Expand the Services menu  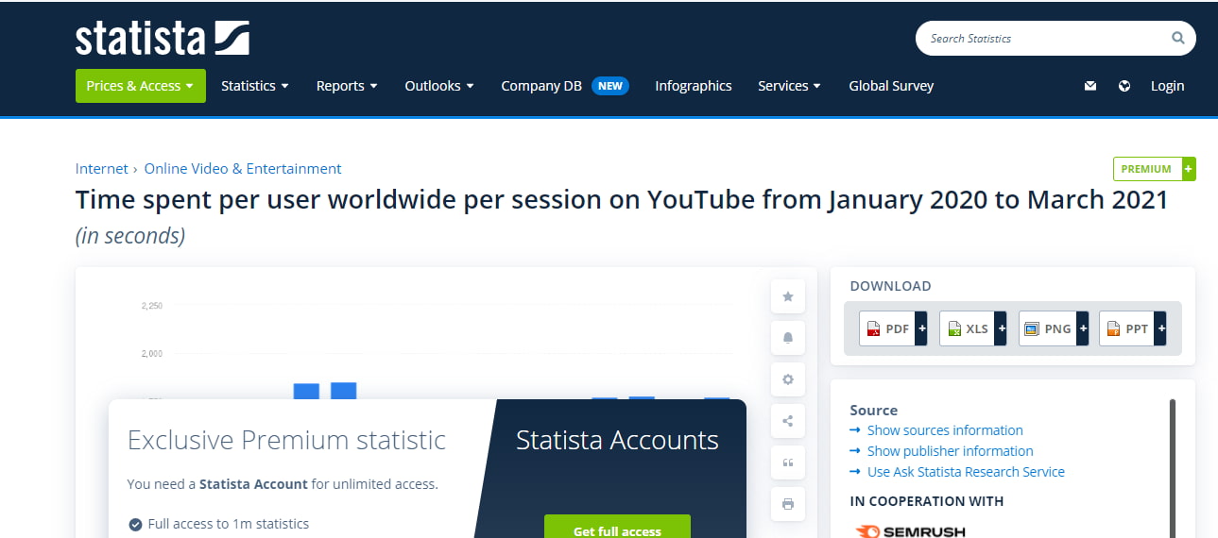click(789, 86)
